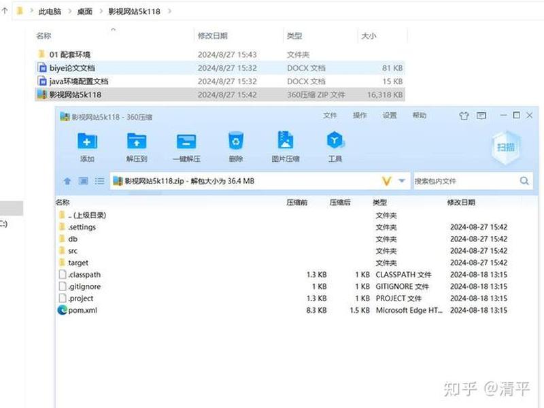The width and height of the screenshot is (544, 408).
Task: Click the 81 KB size of biyei论文文档
Action: coord(392,68)
